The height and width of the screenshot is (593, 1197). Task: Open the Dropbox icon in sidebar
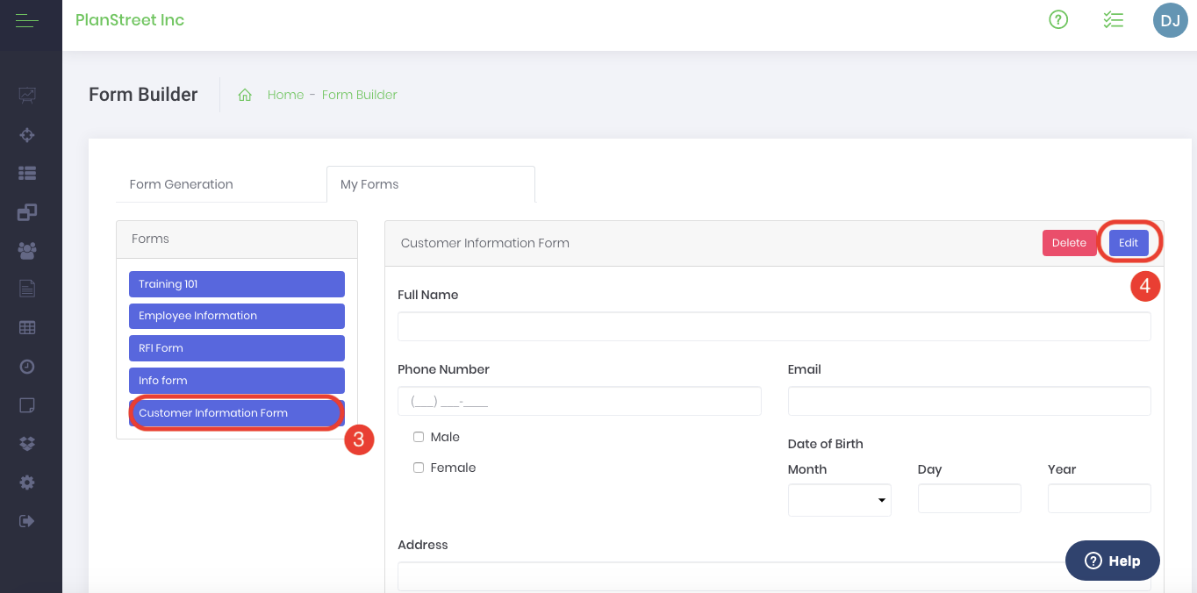tap(27, 444)
